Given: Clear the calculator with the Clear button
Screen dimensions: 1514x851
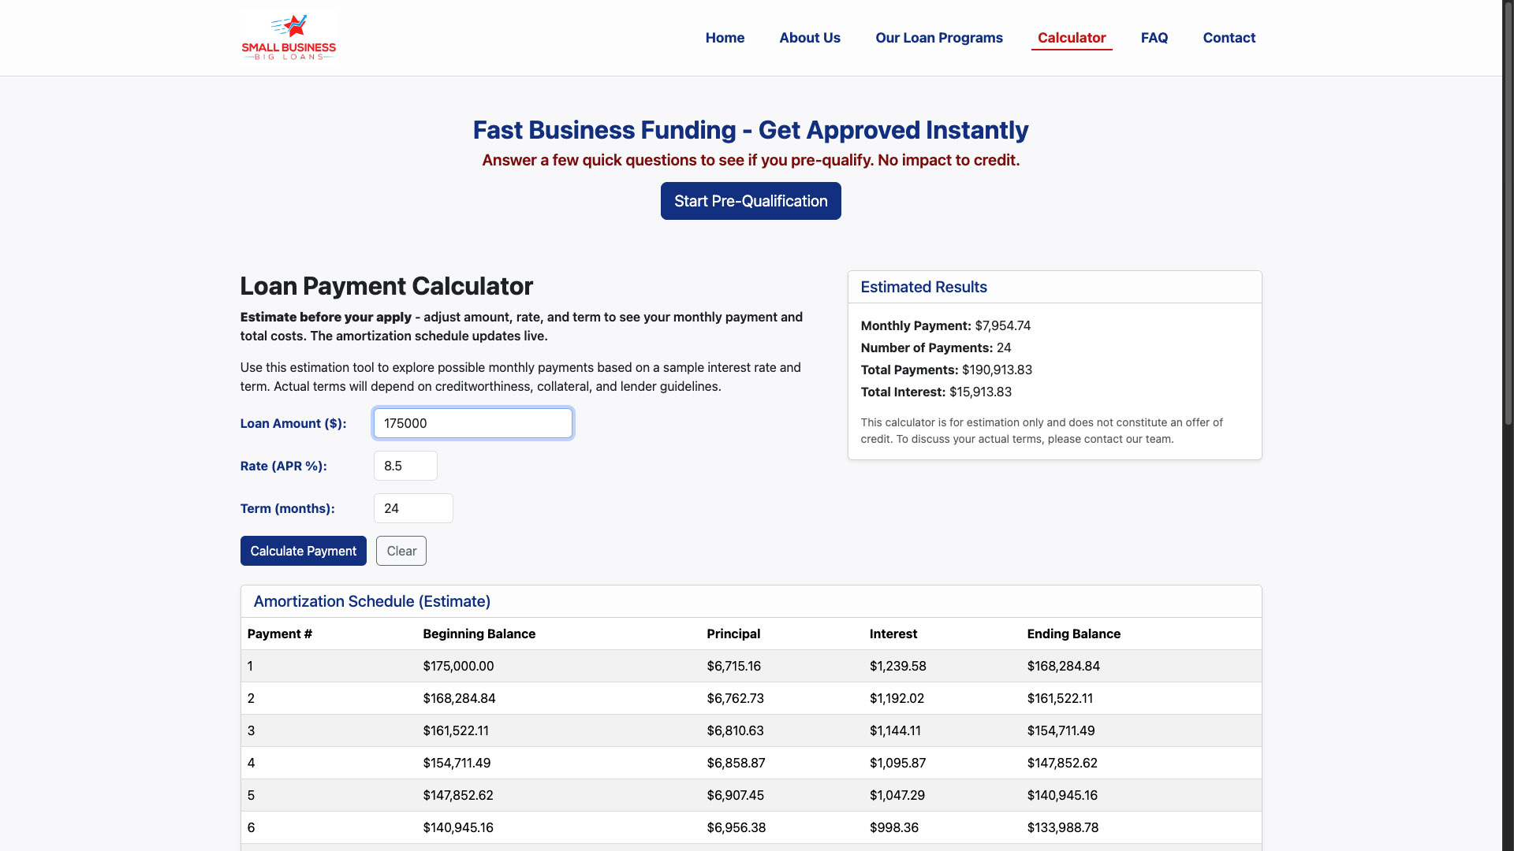Looking at the screenshot, I should click(x=401, y=551).
